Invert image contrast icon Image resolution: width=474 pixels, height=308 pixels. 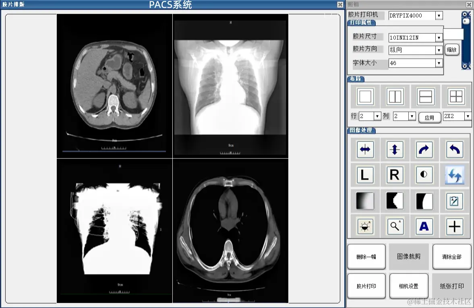[424, 175]
